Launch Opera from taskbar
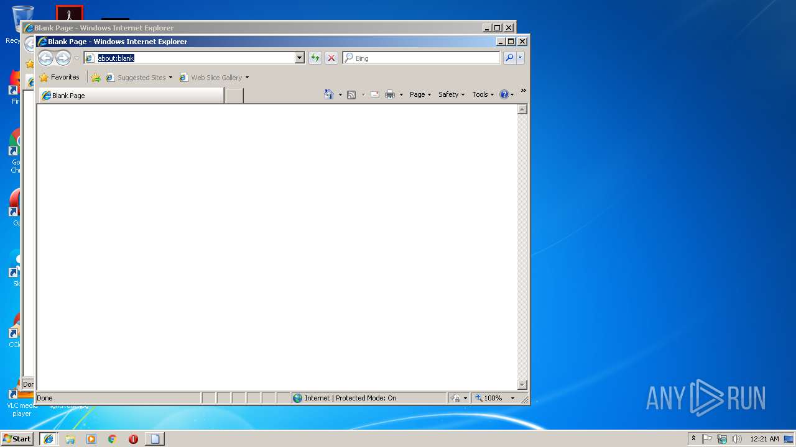 tap(133, 439)
